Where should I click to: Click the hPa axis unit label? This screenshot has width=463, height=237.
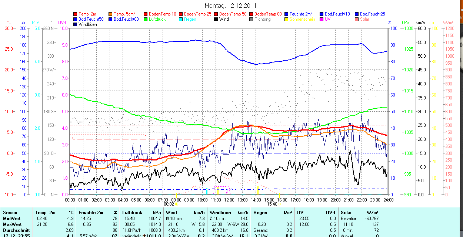pos(406,23)
